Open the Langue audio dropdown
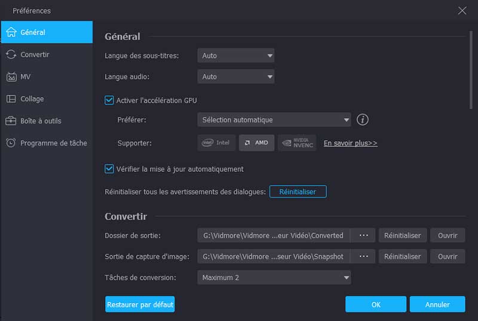This screenshot has height=321, width=478. (235, 76)
